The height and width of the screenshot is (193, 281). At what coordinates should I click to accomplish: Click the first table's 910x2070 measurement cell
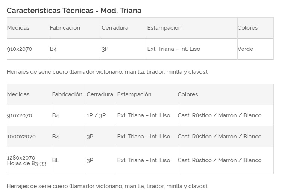click(28, 49)
